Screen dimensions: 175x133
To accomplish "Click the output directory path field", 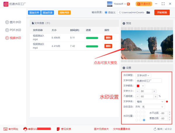I will click(x=132, y=12).
